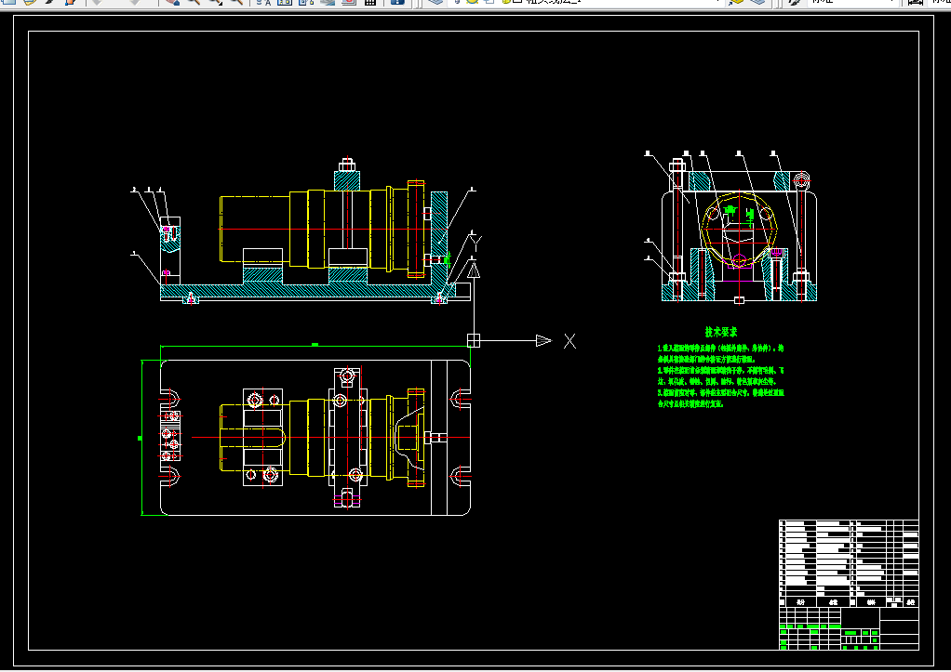Select the green 技术要求 heading text
The height and width of the screenshot is (672, 951).
721,332
